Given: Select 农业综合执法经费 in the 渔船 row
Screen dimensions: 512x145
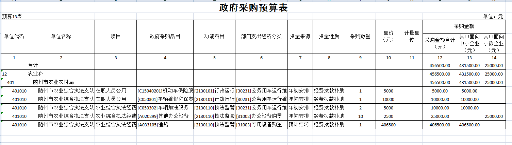Looking at the screenshot, I should point(116,125).
